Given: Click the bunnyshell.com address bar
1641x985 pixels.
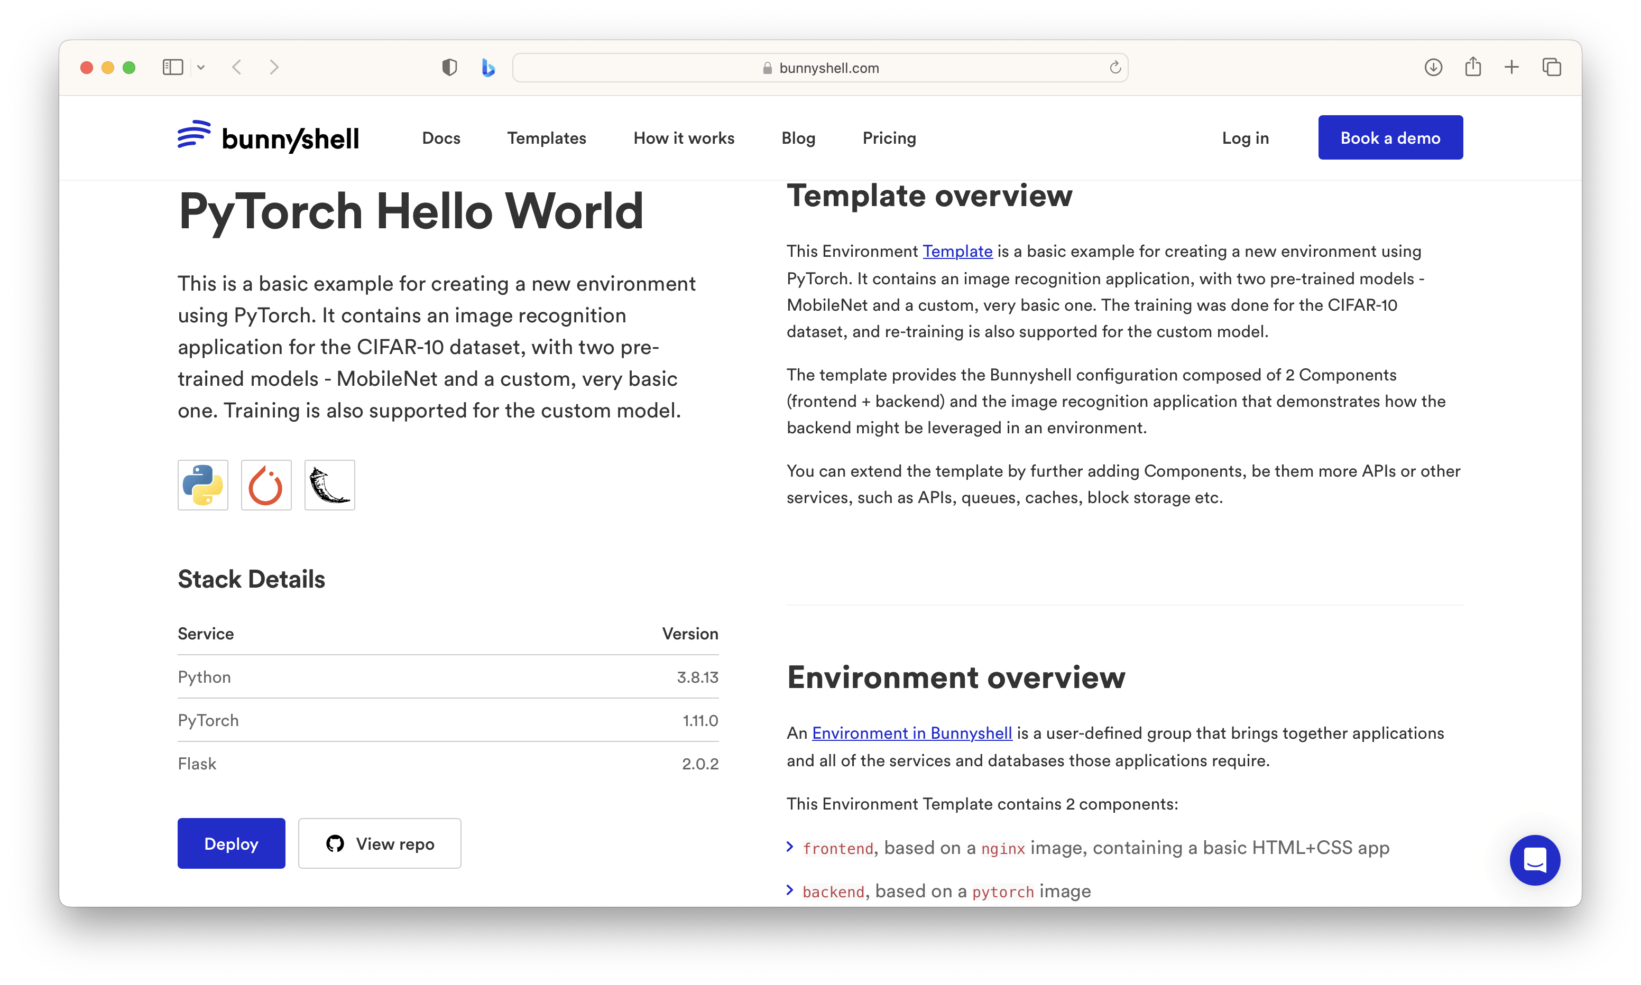Looking at the screenshot, I should [x=820, y=68].
